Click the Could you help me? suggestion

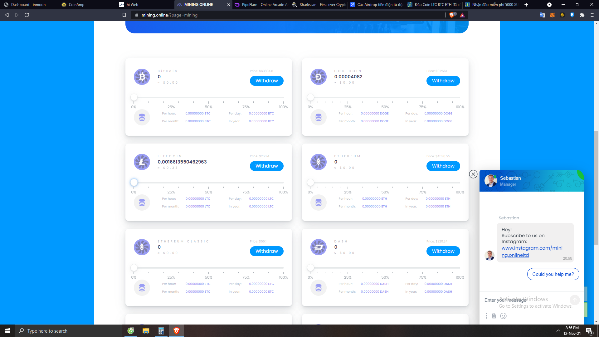click(553, 274)
